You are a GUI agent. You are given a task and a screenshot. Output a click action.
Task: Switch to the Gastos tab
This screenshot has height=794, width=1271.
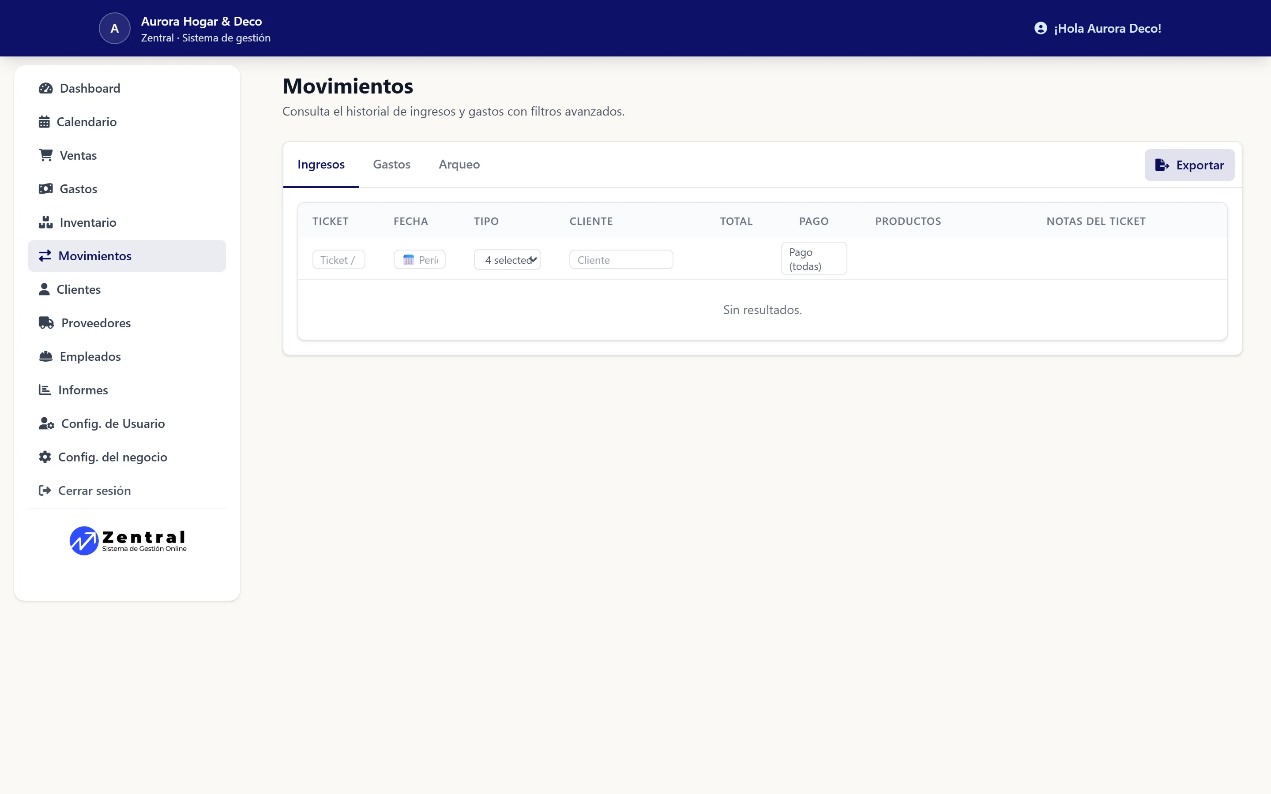[x=392, y=165]
